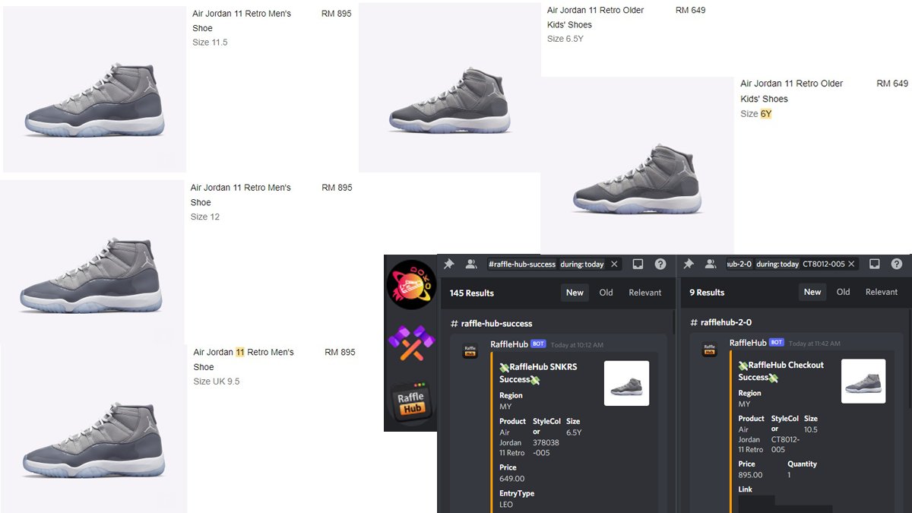Click the 895.00 price in Checkout embed

(751, 475)
